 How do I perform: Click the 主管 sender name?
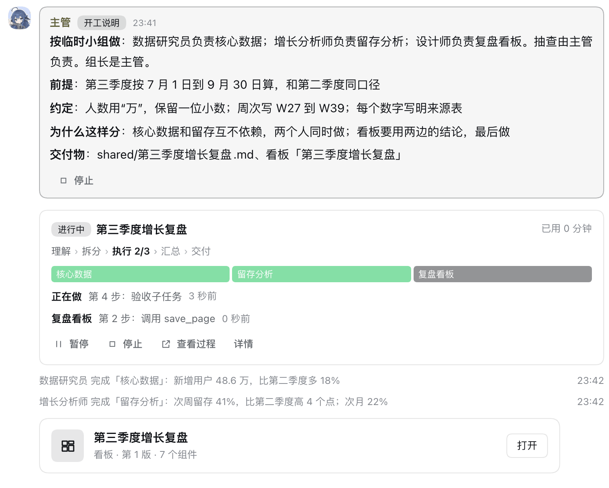(x=60, y=23)
